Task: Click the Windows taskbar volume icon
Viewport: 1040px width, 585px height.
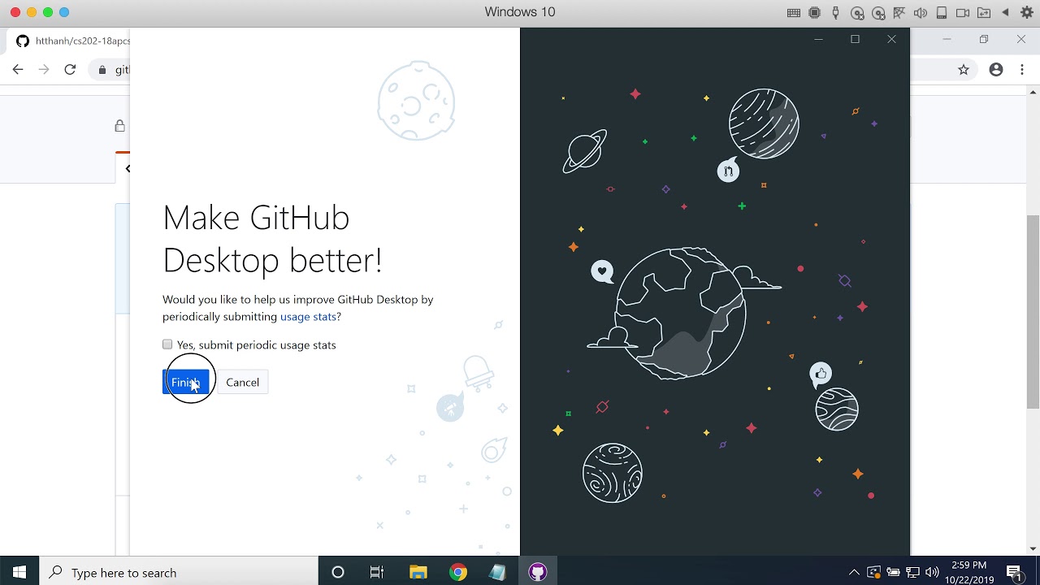Action: click(x=932, y=572)
